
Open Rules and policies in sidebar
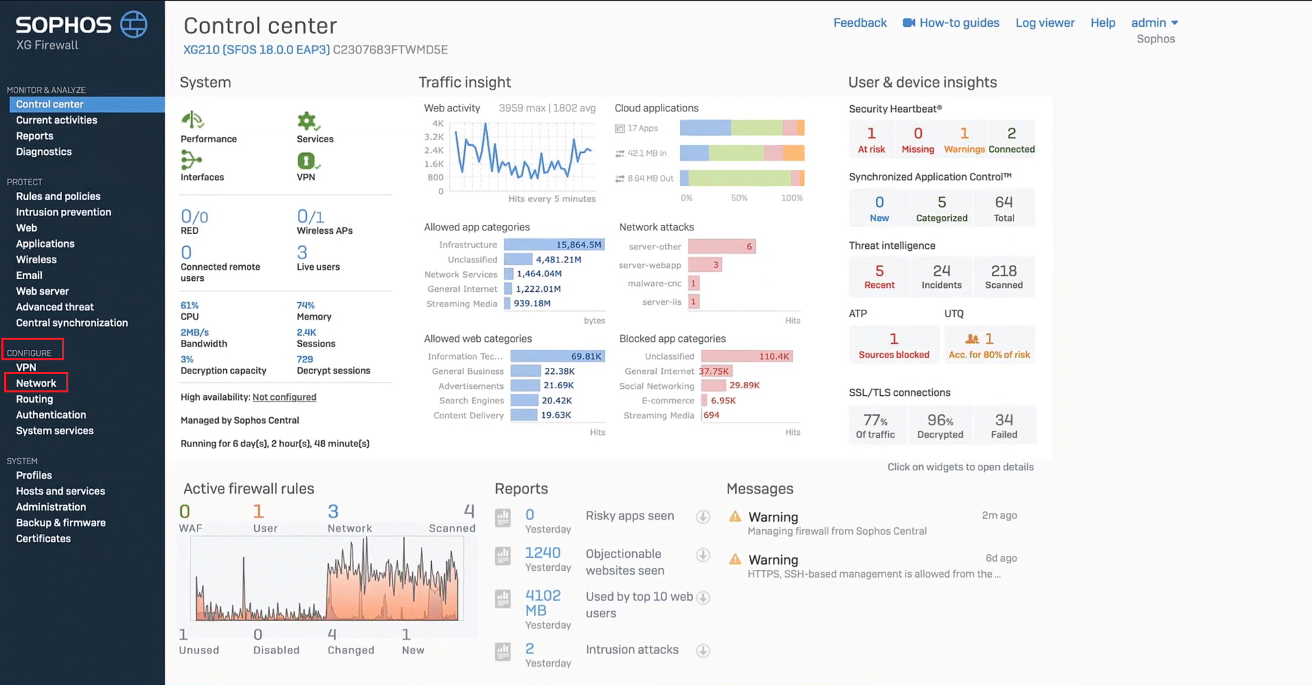pyautogui.click(x=58, y=196)
